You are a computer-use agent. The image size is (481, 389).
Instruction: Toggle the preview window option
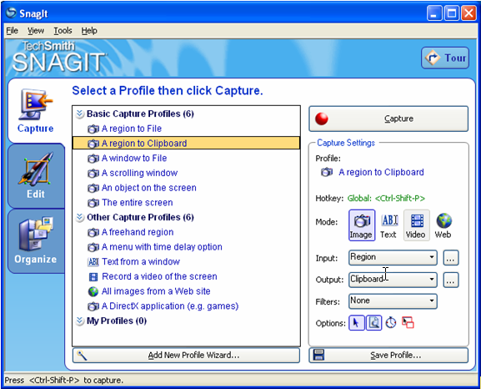[374, 323]
